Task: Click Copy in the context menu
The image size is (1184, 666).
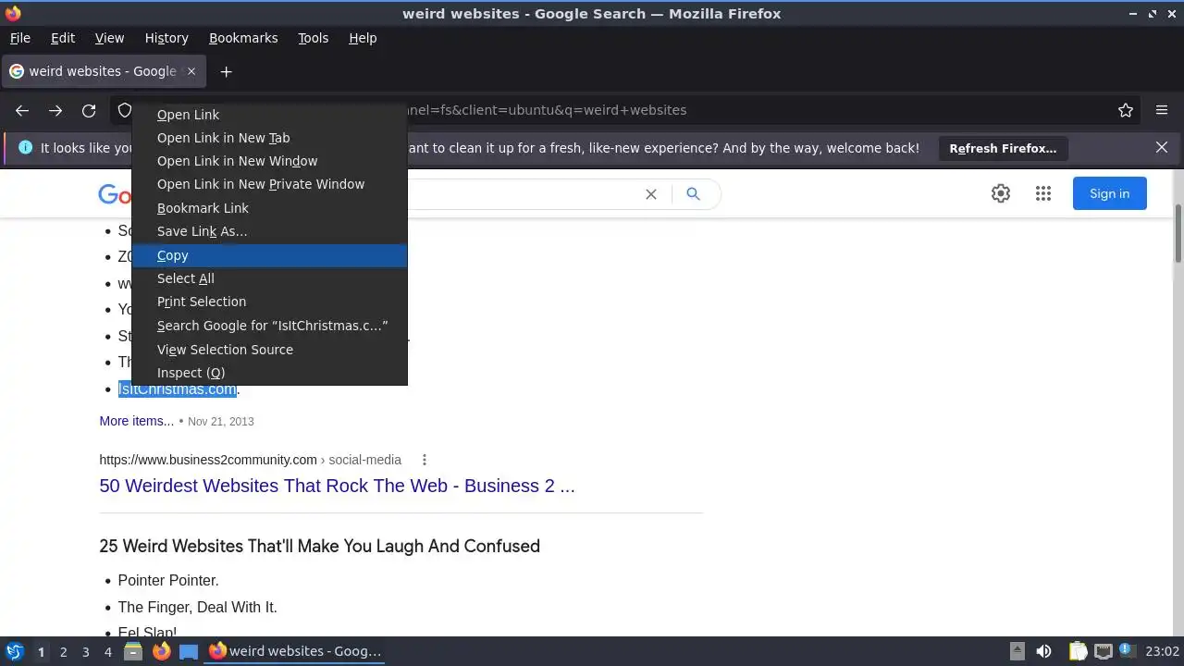Action: (x=269, y=255)
